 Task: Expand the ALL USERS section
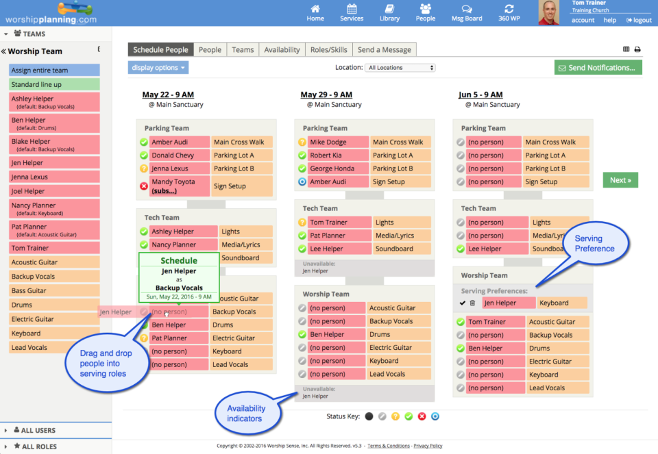[6, 430]
